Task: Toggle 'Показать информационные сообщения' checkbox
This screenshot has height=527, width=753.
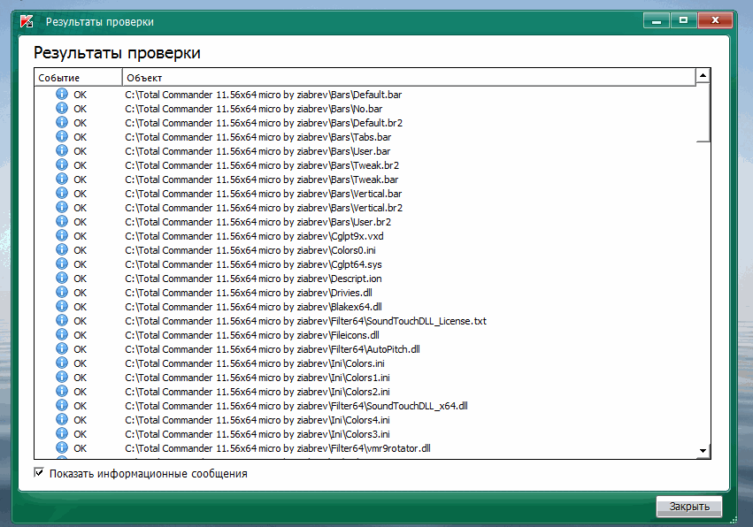Action: click(39, 473)
